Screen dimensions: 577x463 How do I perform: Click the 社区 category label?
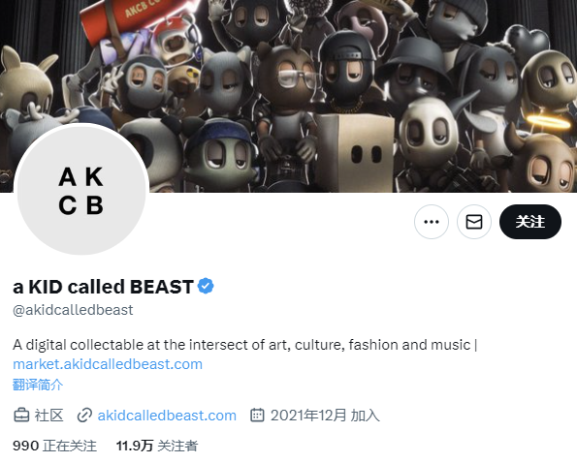(x=48, y=416)
